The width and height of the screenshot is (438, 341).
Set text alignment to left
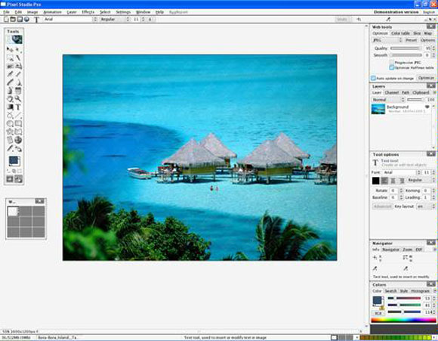click(384, 181)
